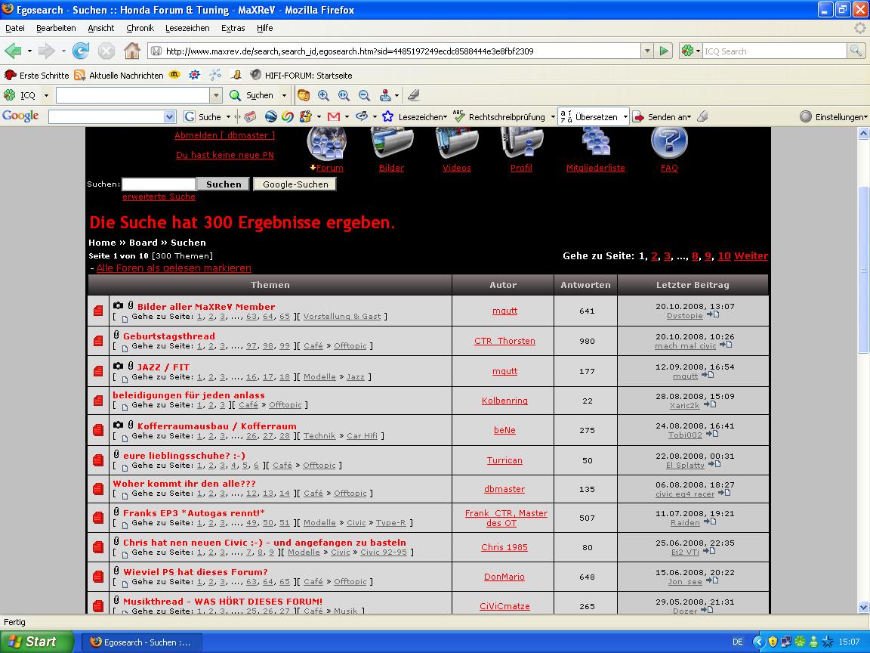
Task: Click the Erste Schritte bookmark
Action: tap(36, 75)
